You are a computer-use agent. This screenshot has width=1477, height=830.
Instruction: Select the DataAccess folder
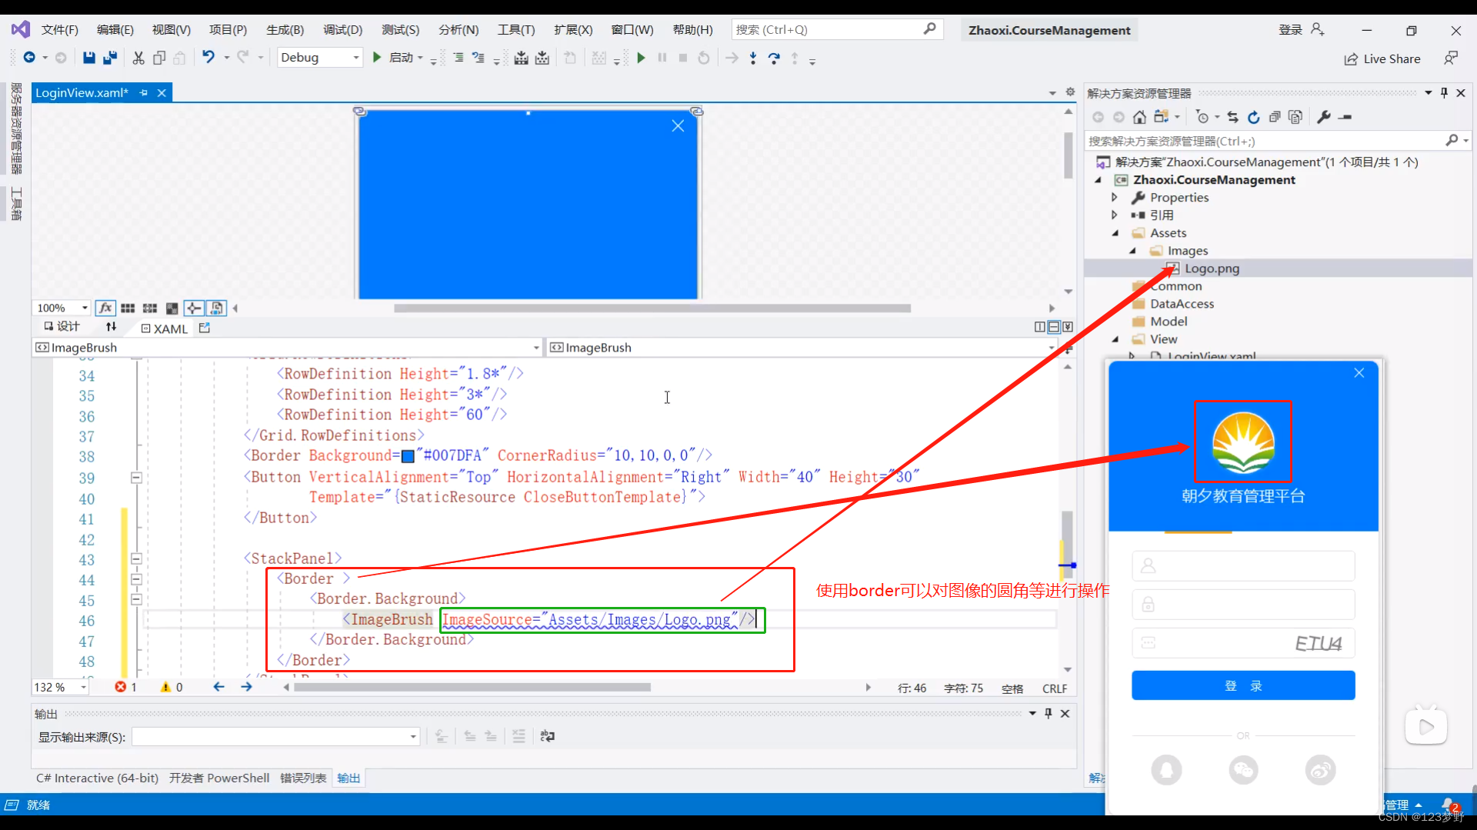[x=1182, y=304]
